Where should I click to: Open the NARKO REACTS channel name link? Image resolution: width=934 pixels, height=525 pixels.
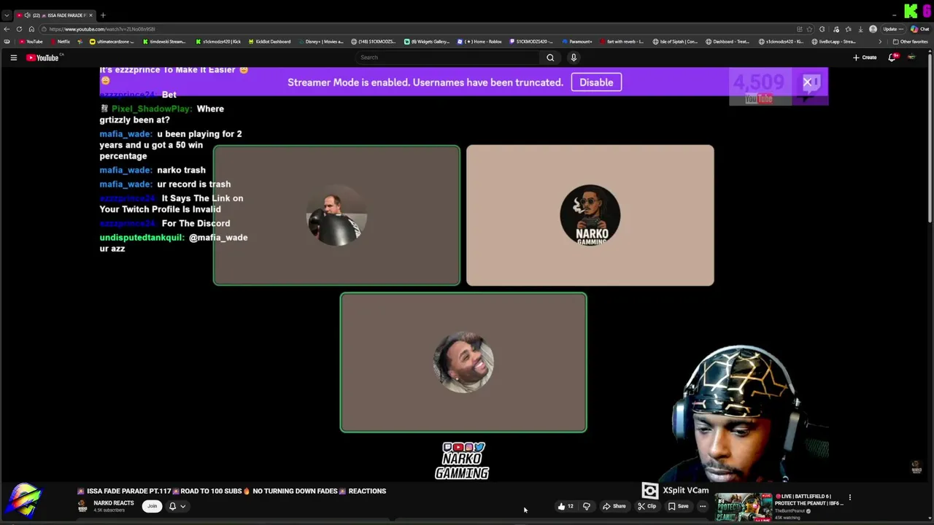[x=114, y=503]
